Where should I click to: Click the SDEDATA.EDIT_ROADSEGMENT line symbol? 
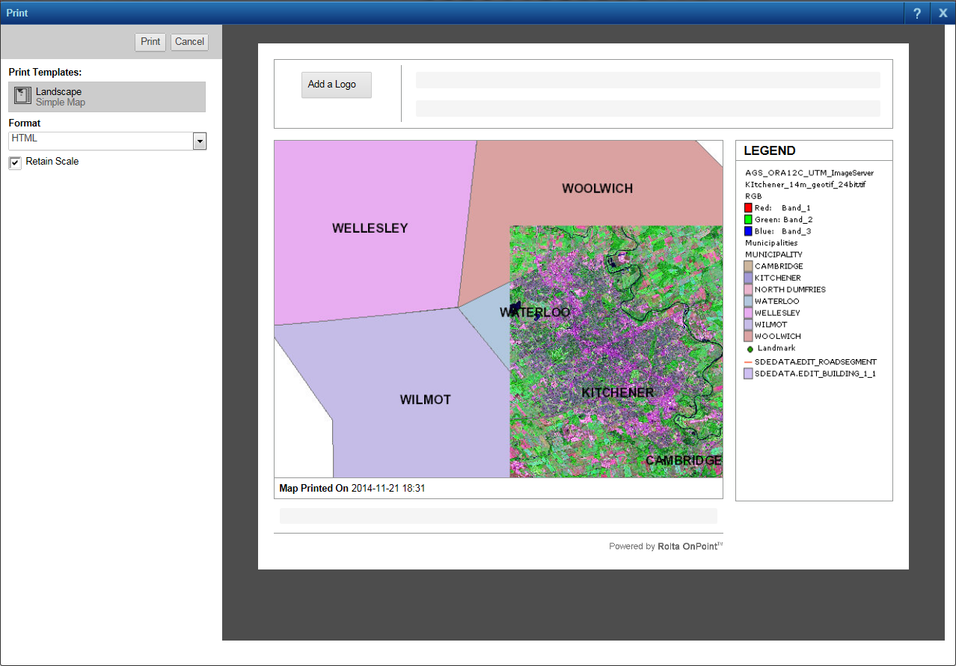pos(748,361)
